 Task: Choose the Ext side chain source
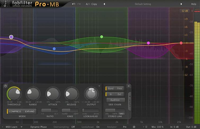click(119, 94)
